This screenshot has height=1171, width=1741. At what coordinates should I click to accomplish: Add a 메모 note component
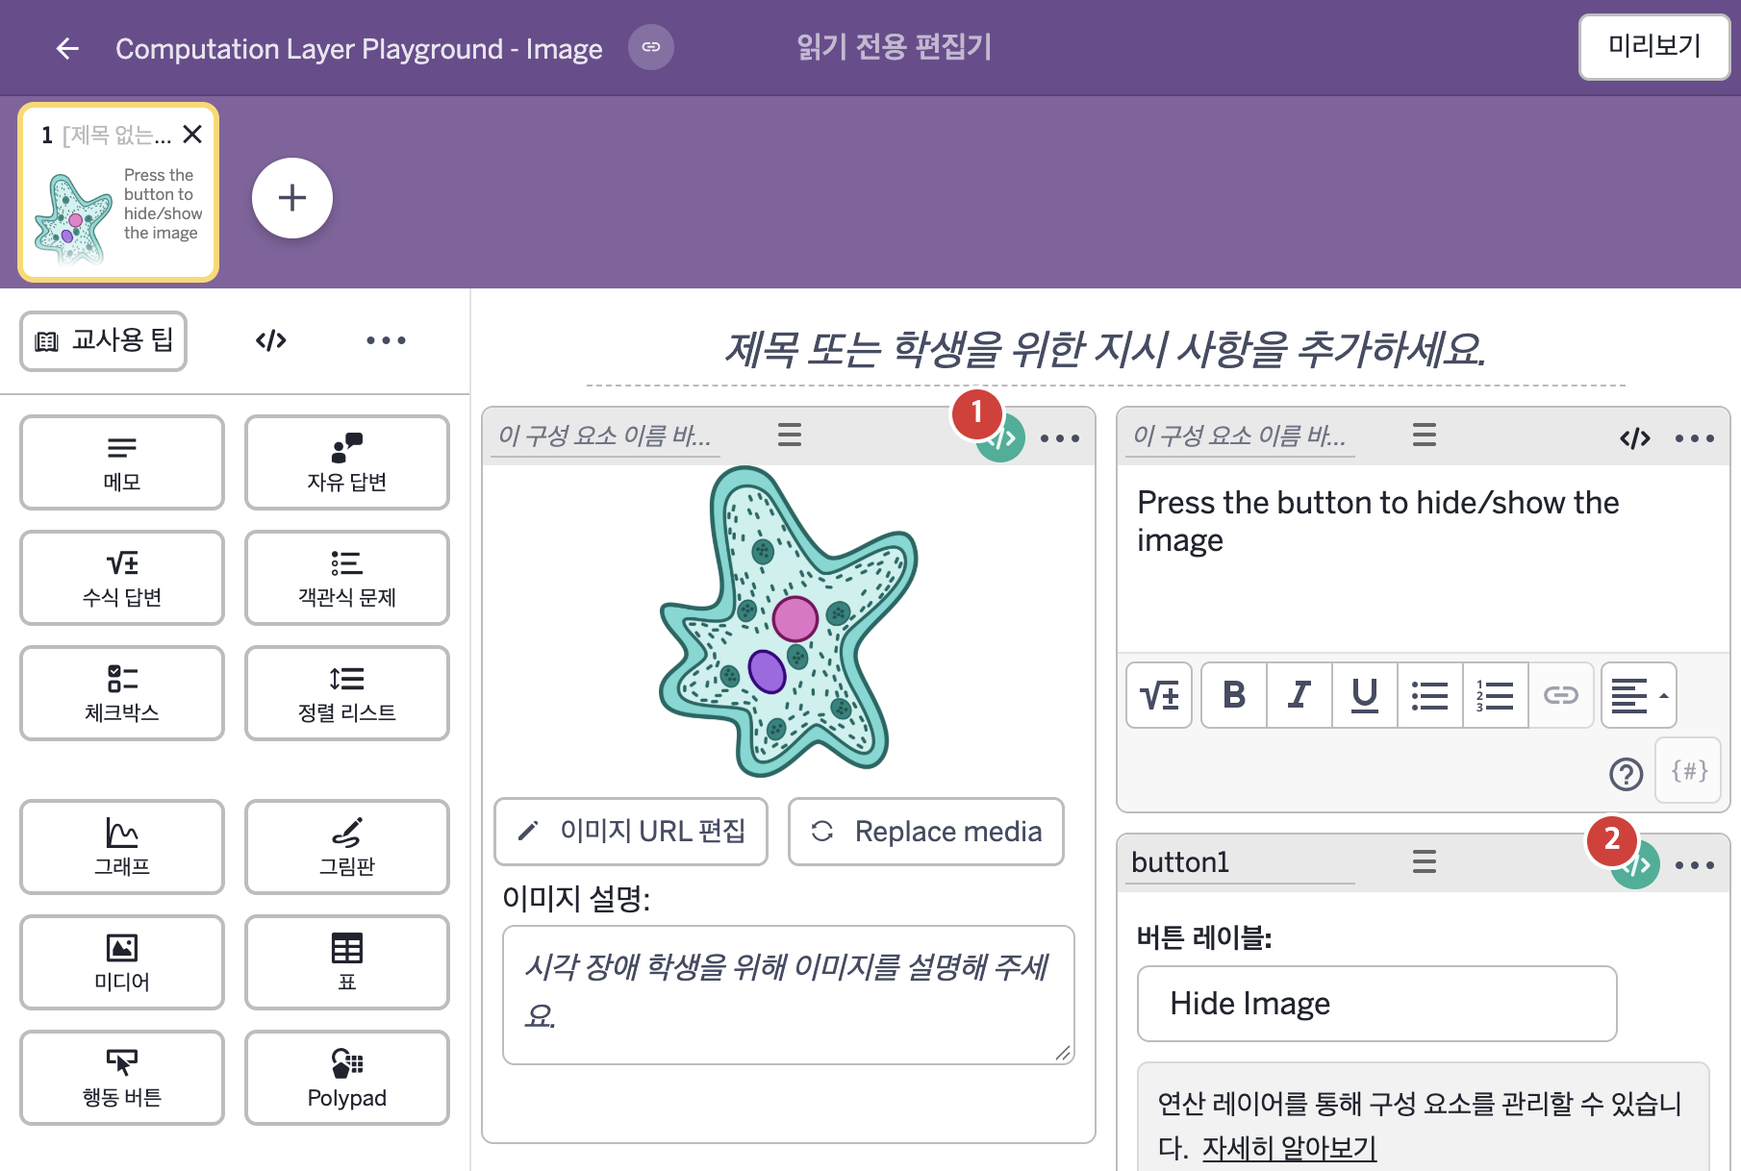(x=122, y=462)
